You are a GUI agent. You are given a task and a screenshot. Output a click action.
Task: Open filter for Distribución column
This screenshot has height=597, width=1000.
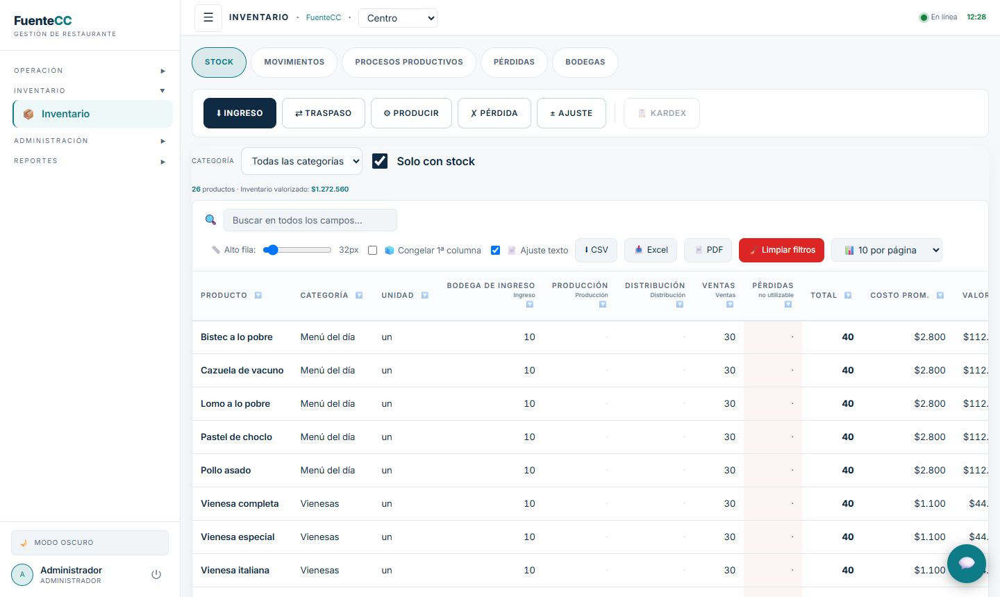point(680,305)
